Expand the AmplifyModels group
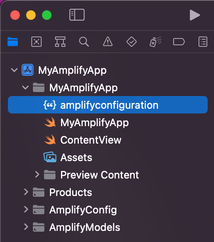The width and height of the screenshot is (214, 242). tap(26, 227)
